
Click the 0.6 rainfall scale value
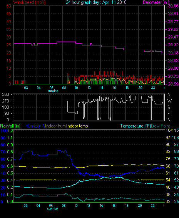(10, 166)
